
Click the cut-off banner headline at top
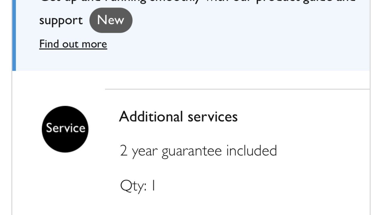(197, 1)
